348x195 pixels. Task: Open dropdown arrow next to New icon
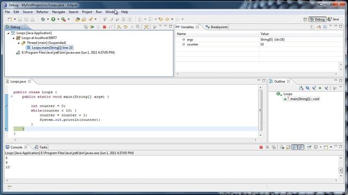pos(15,19)
